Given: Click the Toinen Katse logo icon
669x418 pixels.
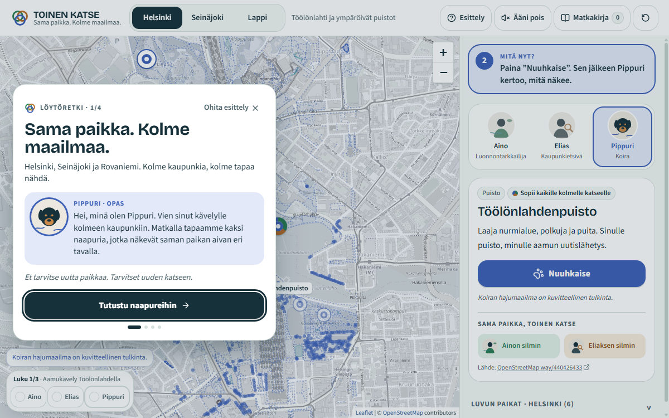Looking at the screenshot, I should [x=20, y=18].
